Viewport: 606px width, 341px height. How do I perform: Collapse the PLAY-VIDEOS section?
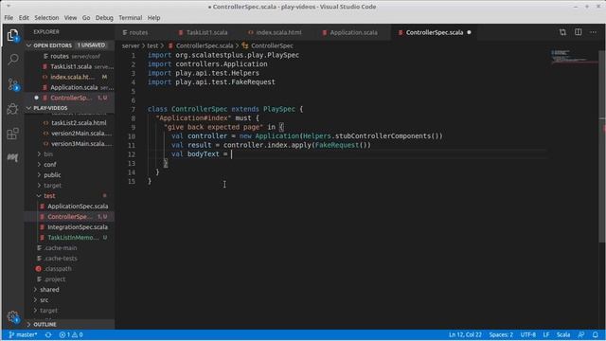pos(69,108)
